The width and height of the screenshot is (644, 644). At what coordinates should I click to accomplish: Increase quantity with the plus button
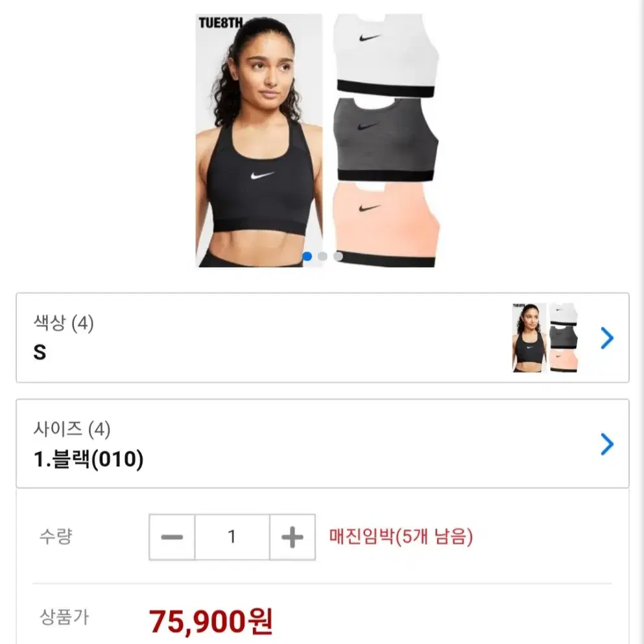point(292,537)
